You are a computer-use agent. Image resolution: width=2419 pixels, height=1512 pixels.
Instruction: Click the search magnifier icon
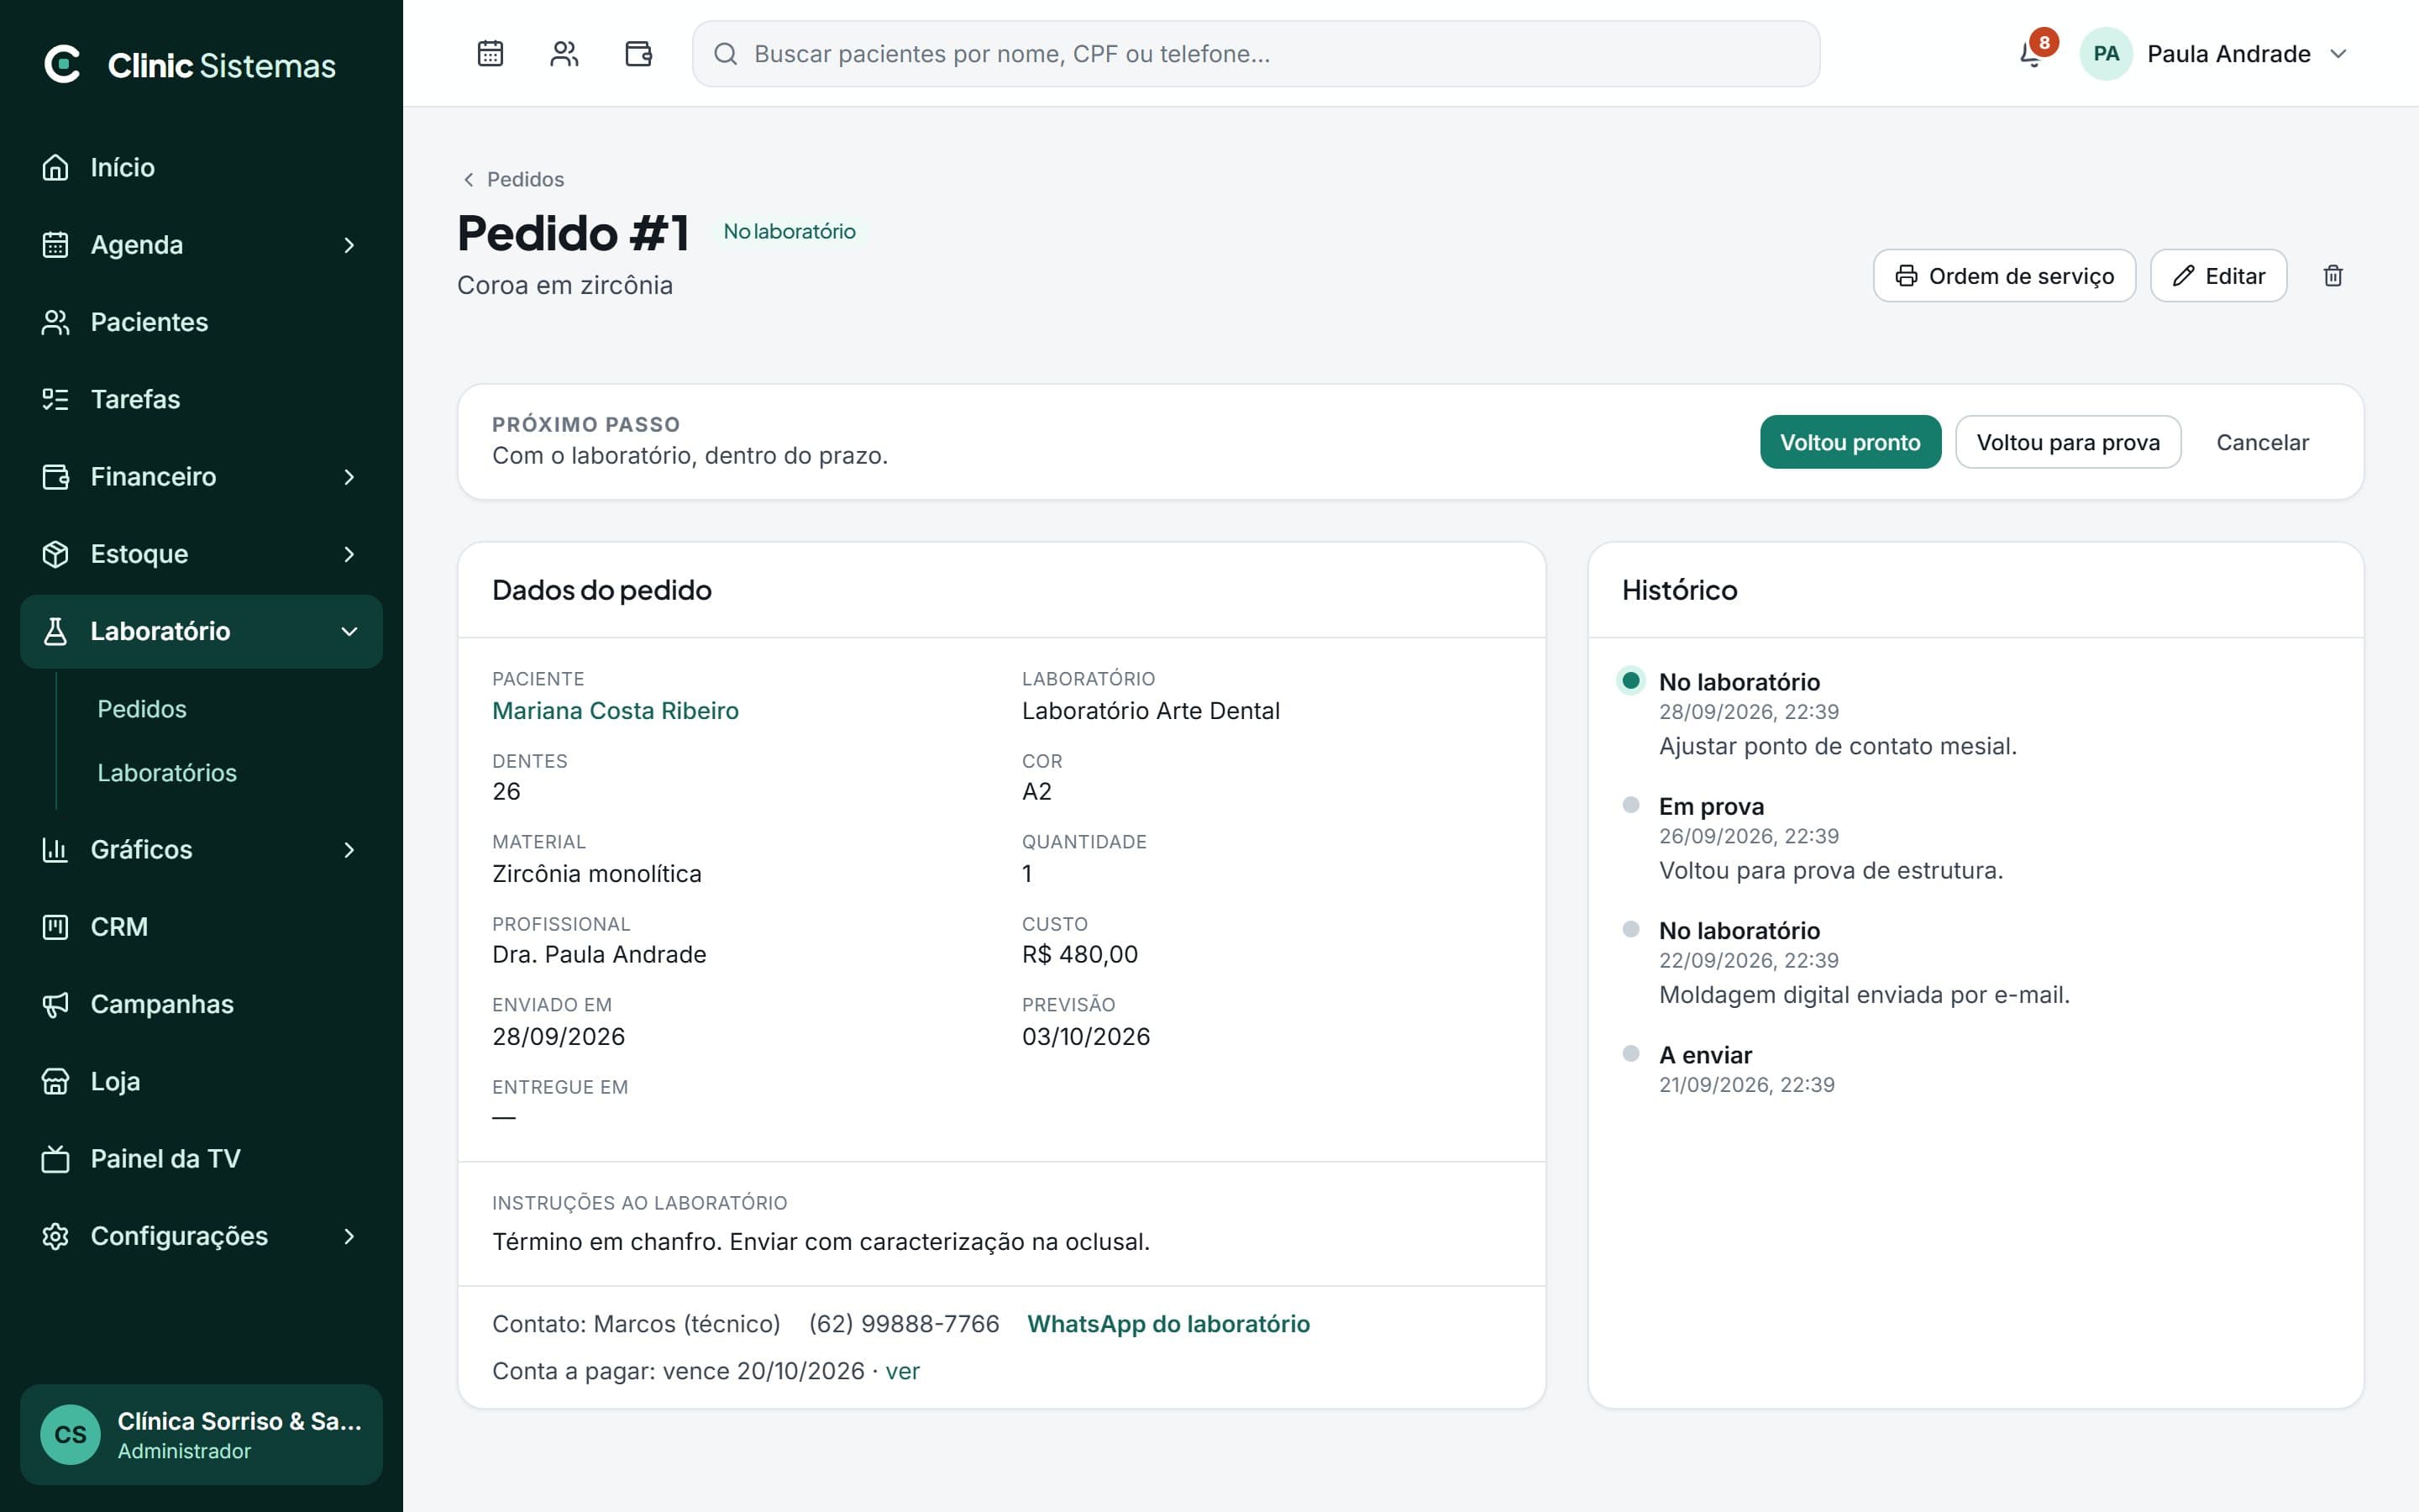pos(726,54)
